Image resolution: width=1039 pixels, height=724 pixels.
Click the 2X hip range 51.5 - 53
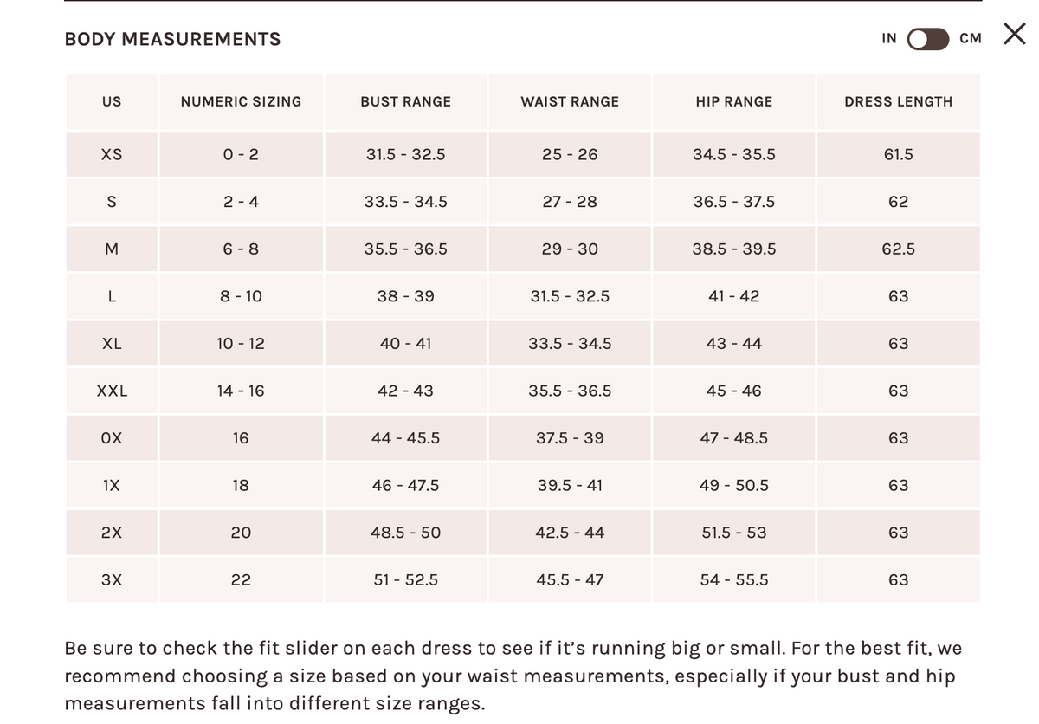[x=734, y=533]
